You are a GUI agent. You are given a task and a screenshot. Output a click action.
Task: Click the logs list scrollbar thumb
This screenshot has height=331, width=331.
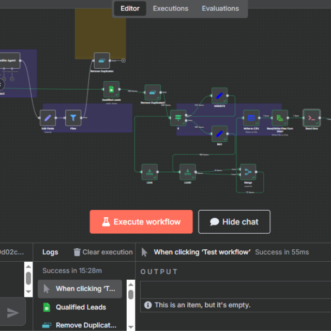pos(131,295)
